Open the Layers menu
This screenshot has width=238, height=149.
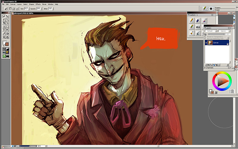point(19,4)
